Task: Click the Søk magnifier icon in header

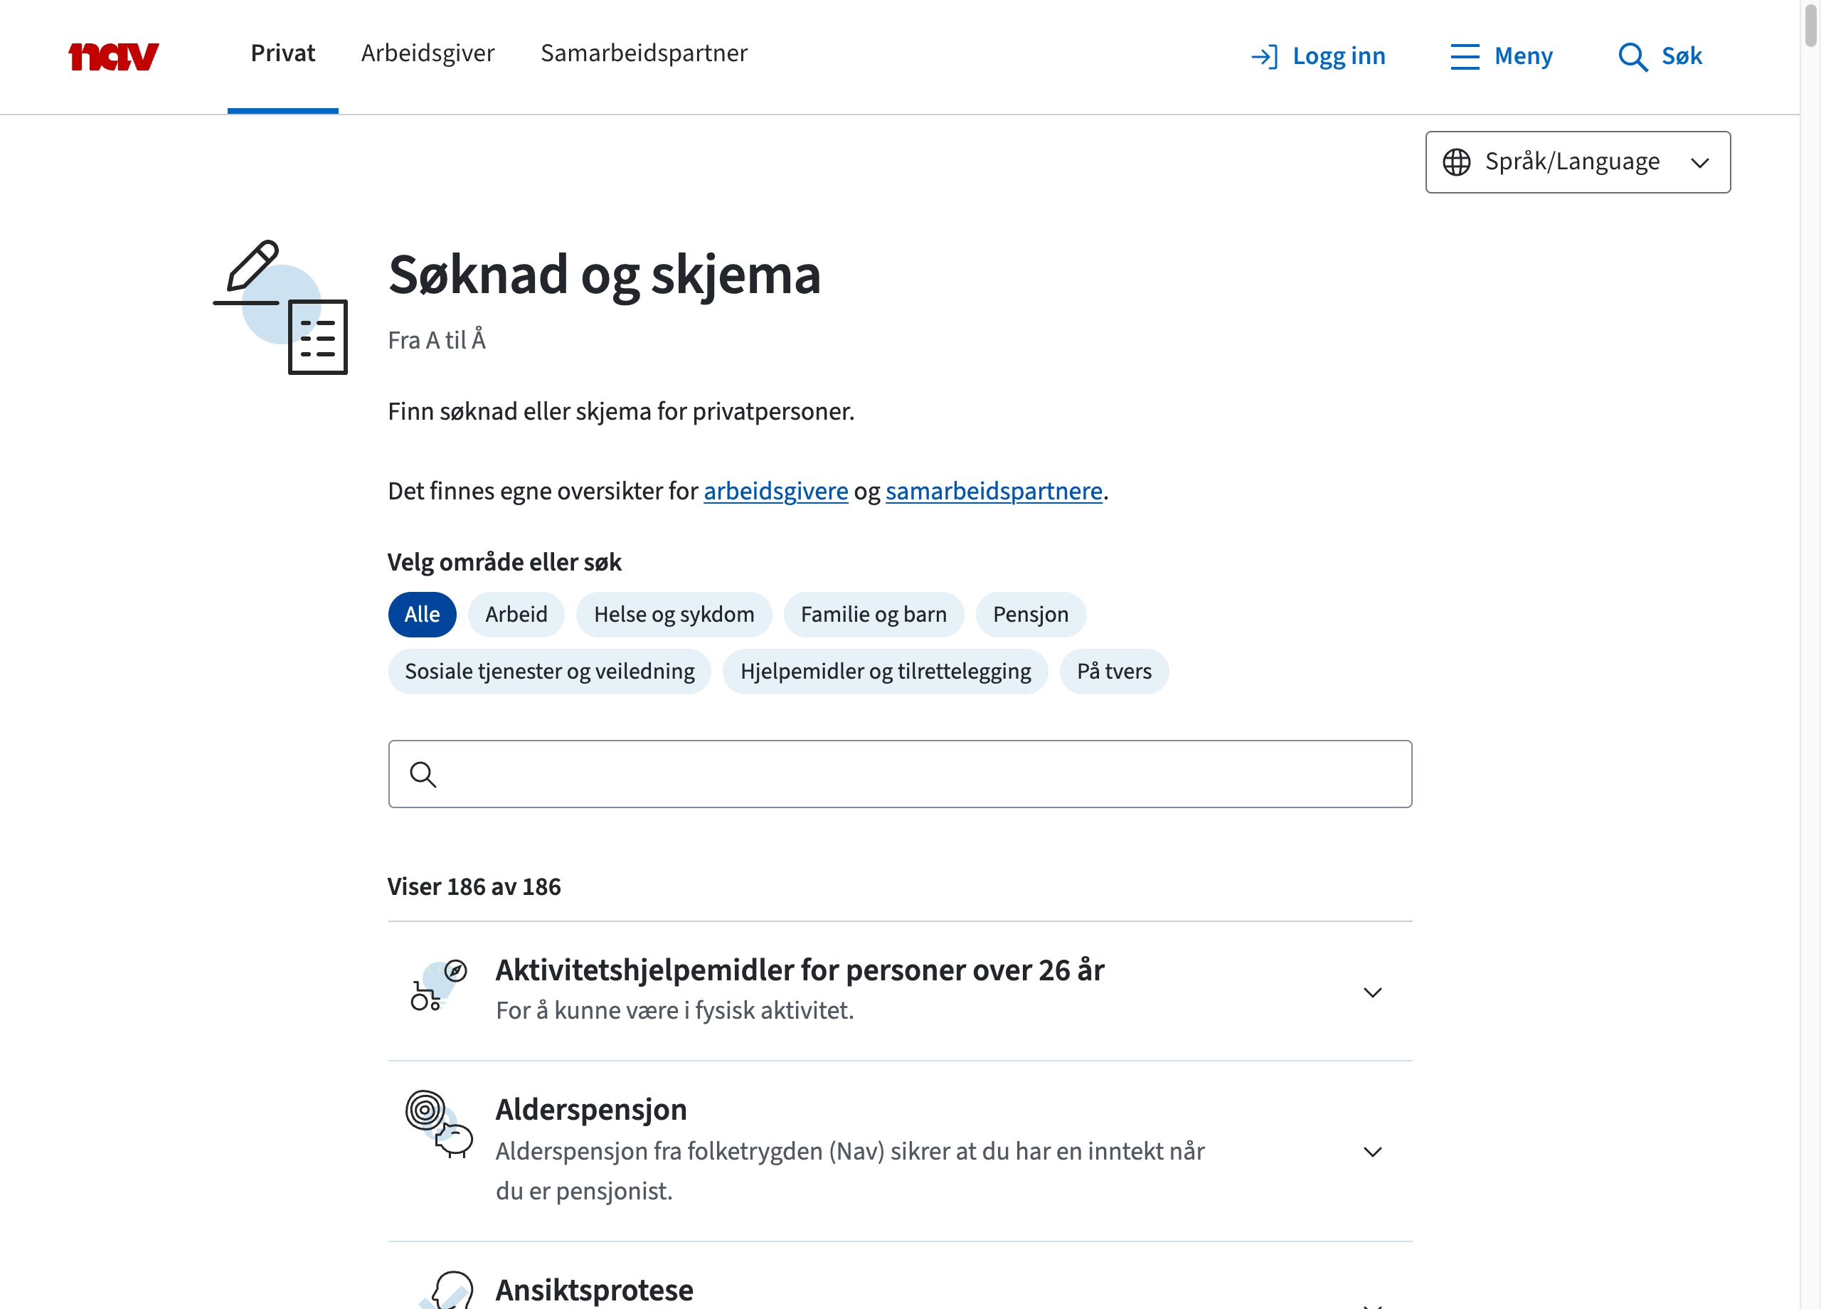Action: 1632,57
